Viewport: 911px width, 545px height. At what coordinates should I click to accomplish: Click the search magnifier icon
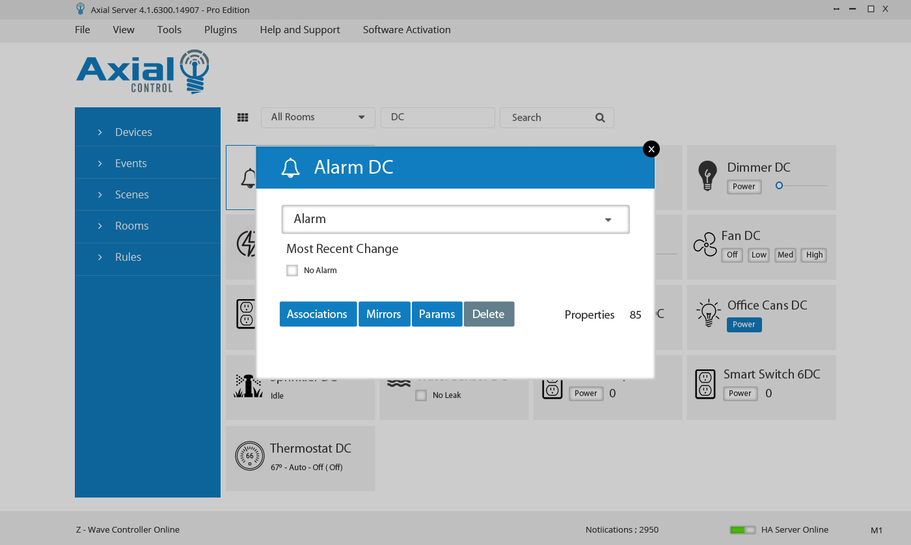600,118
